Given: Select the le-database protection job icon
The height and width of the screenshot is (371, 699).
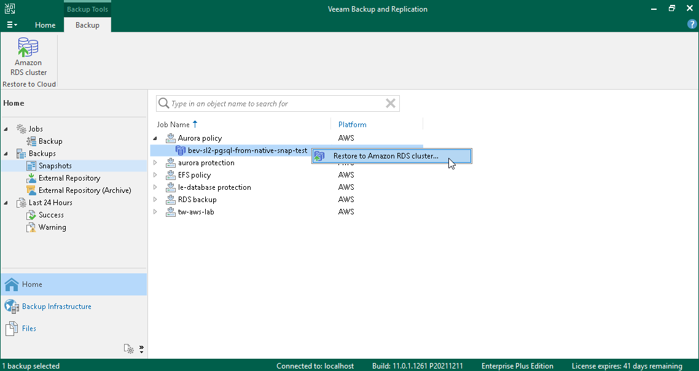Looking at the screenshot, I should [x=170, y=187].
